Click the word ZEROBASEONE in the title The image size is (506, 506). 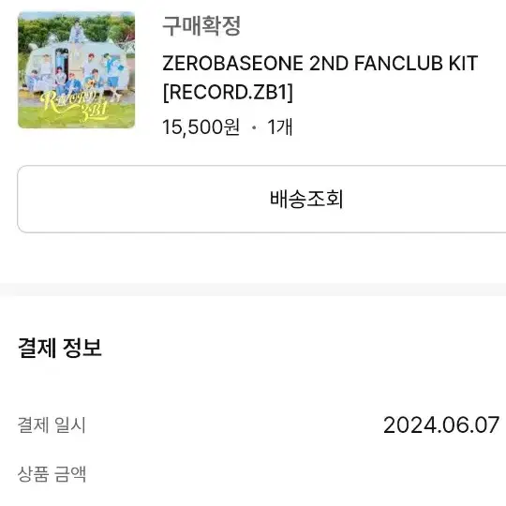232,64
